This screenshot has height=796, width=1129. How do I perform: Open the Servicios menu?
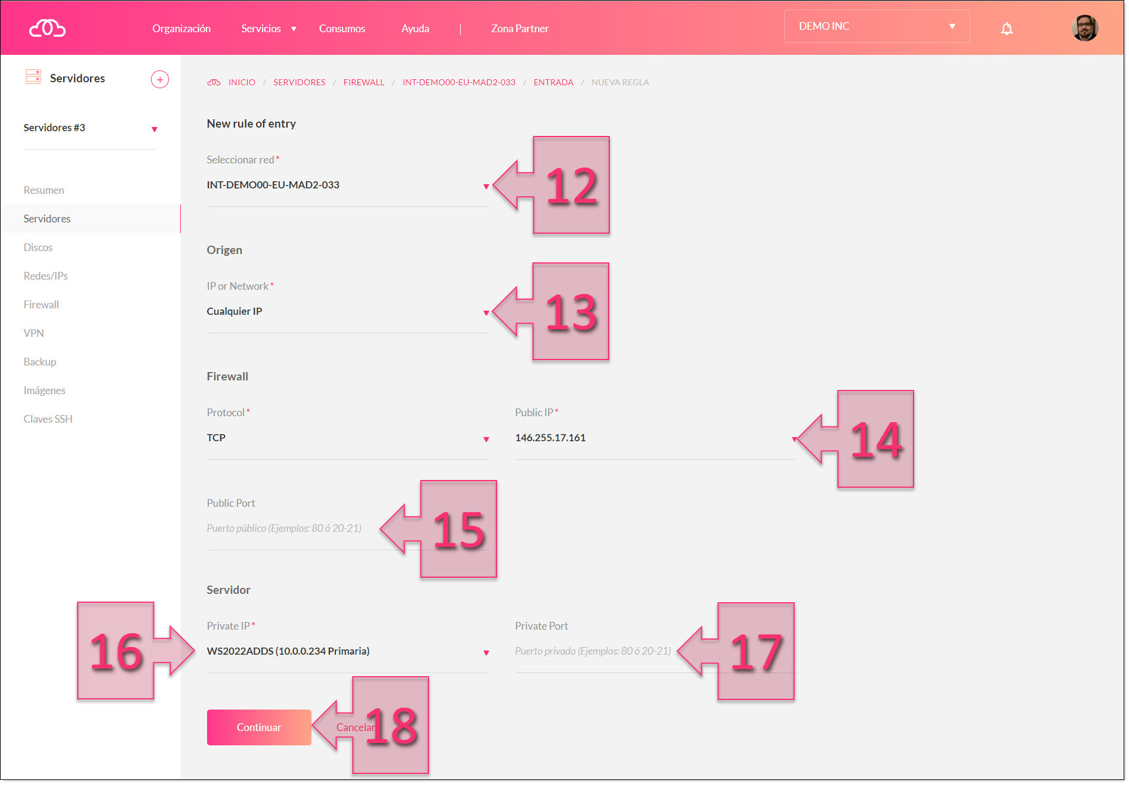(268, 29)
